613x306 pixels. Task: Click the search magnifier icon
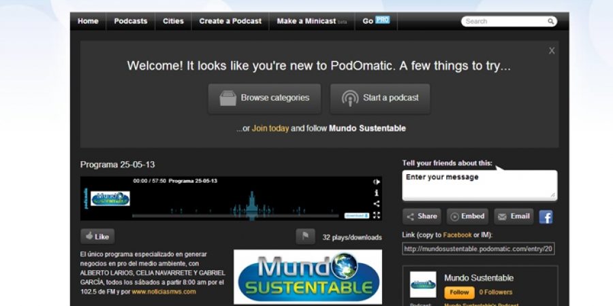tap(550, 22)
